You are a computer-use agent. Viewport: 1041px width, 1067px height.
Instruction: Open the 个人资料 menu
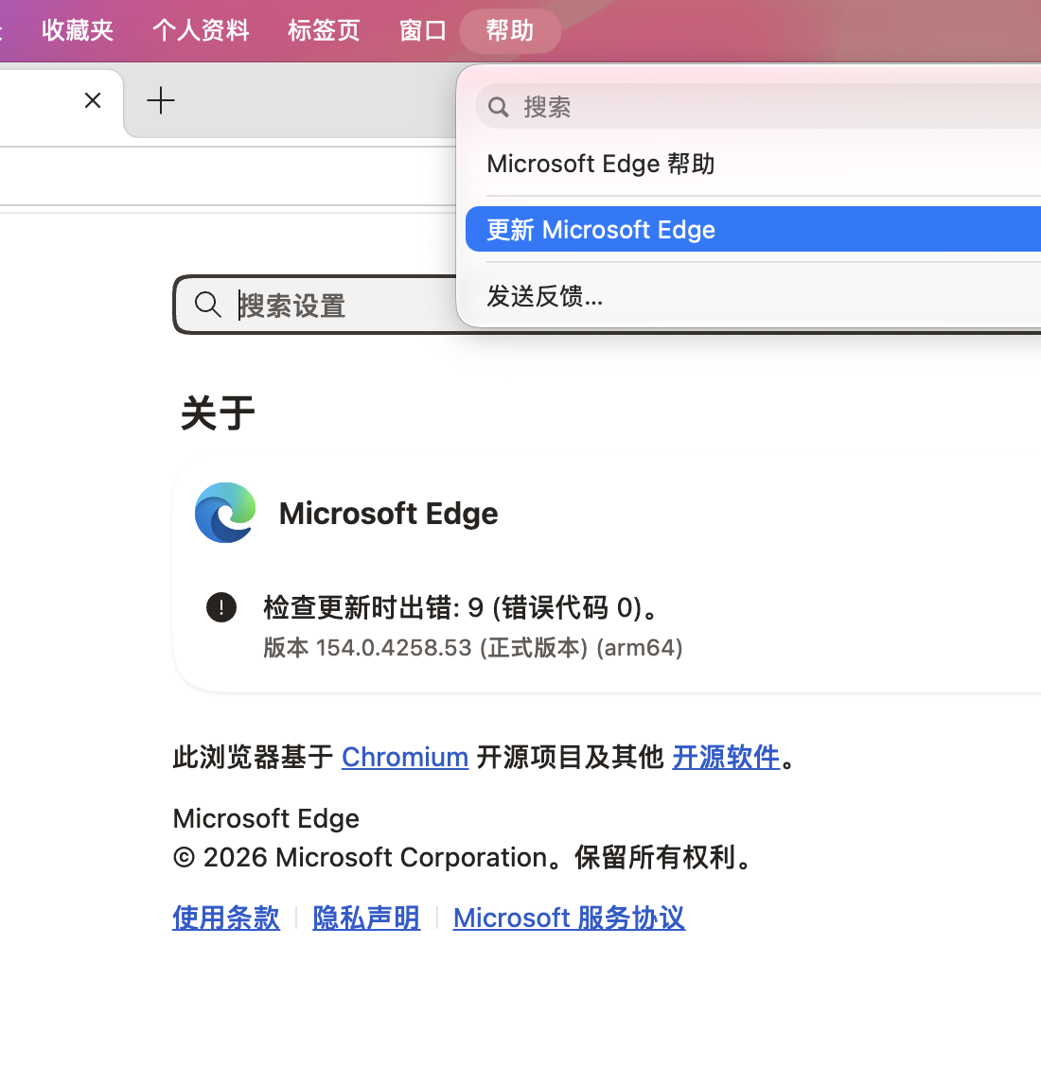201,30
